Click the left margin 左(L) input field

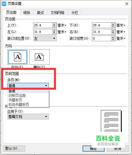pos(43,32)
